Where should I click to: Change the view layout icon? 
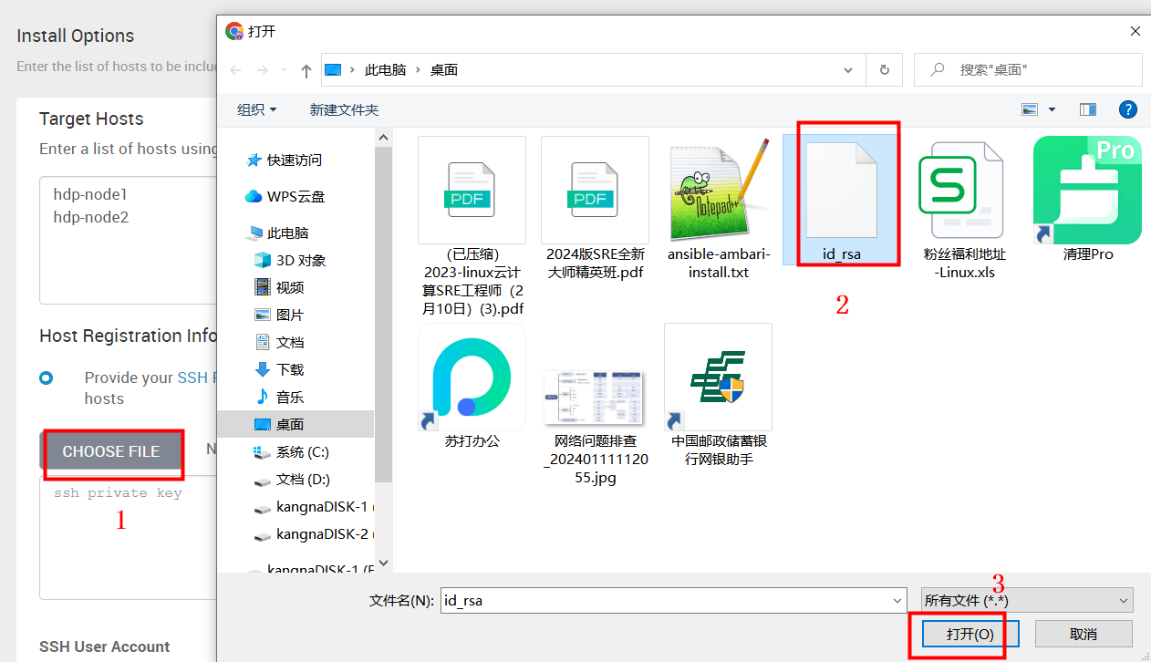tap(1030, 109)
